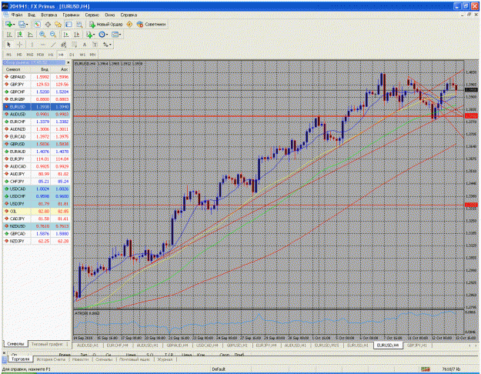Open the Вставка menu

(x=48, y=15)
